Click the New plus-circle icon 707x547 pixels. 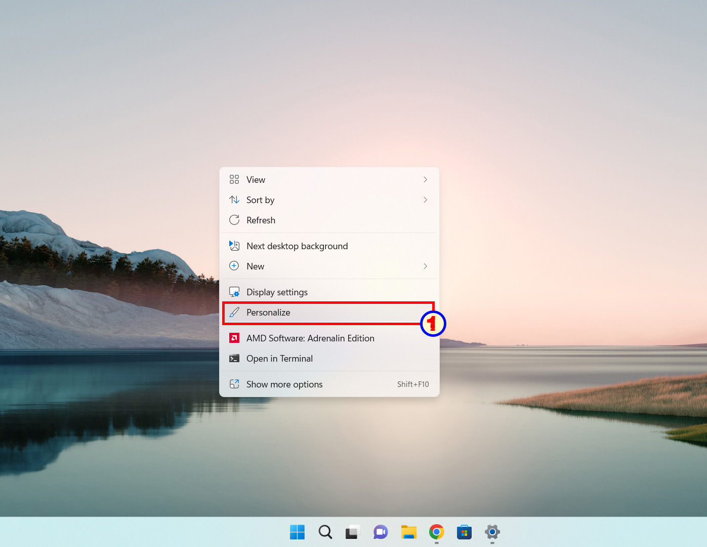[x=234, y=266]
